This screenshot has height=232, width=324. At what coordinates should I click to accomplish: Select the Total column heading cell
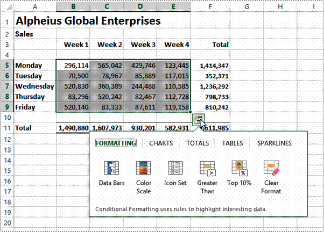click(x=210, y=45)
